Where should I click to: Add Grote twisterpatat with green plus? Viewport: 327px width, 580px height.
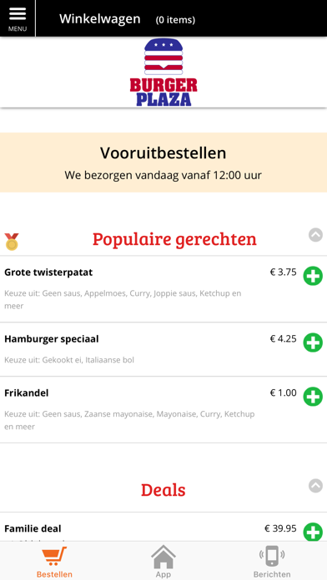(313, 276)
